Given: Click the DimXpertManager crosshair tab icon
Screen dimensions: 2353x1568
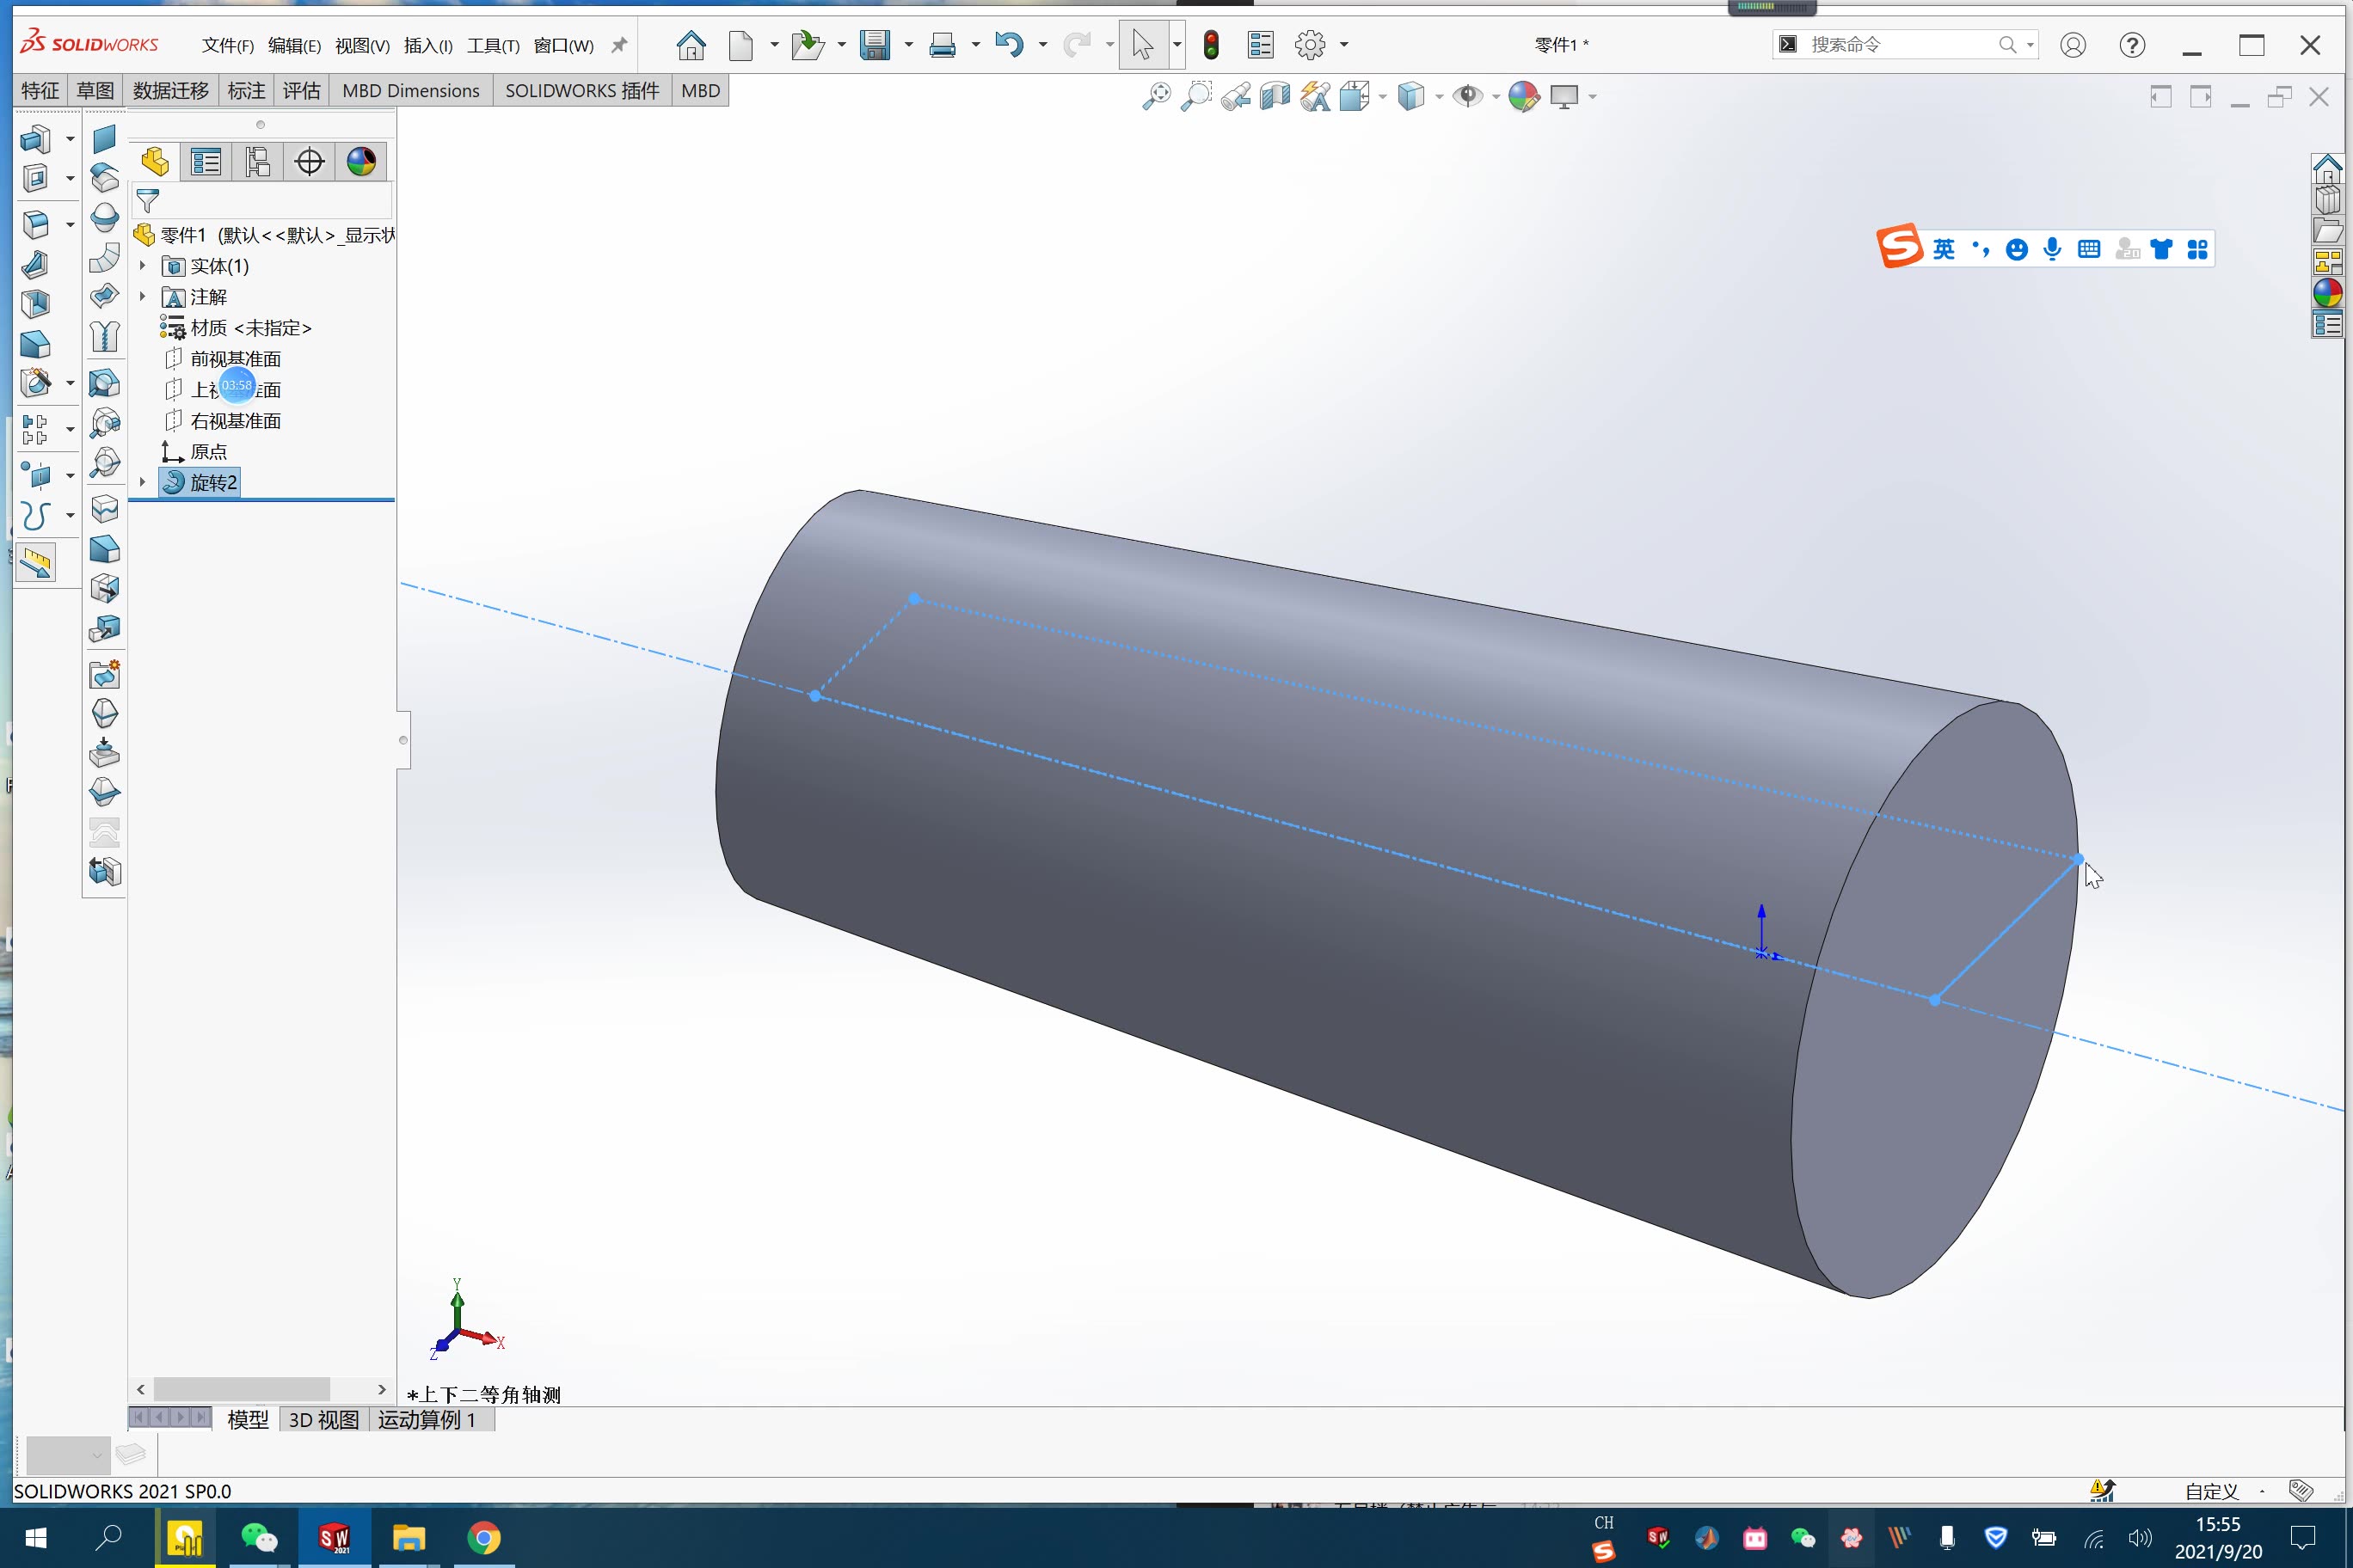Looking at the screenshot, I should tap(309, 162).
